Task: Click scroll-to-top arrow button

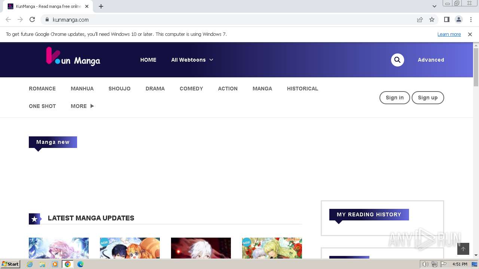Action: pyautogui.click(x=463, y=249)
